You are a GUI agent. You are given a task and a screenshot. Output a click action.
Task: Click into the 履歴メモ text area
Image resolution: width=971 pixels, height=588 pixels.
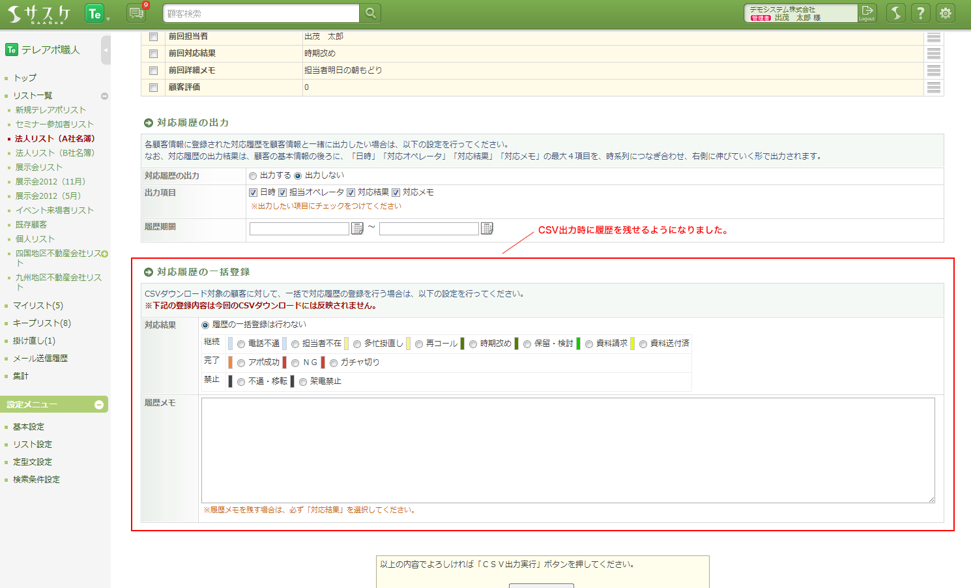coord(568,450)
